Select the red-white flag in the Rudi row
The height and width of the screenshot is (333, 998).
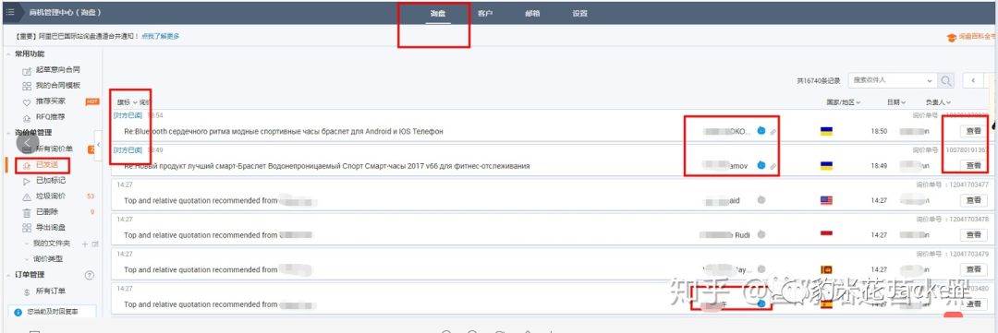coord(826,234)
